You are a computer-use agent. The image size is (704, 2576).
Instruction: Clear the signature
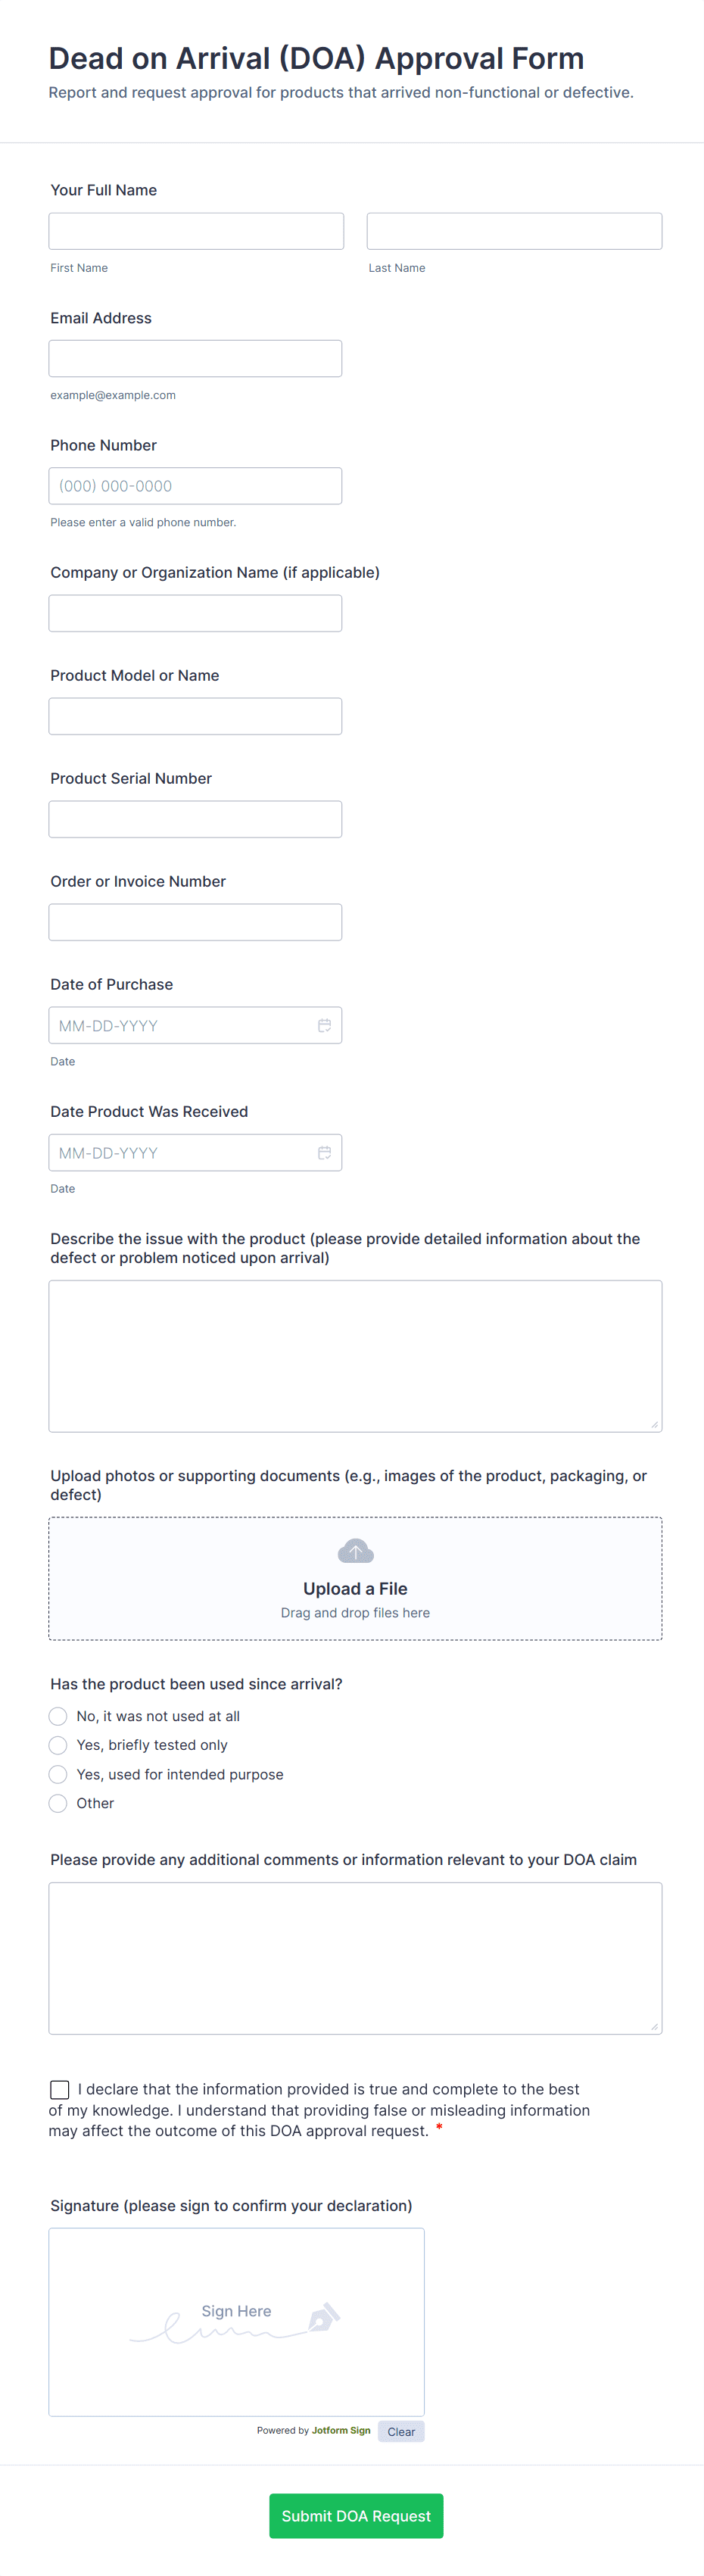click(x=401, y=2432)
